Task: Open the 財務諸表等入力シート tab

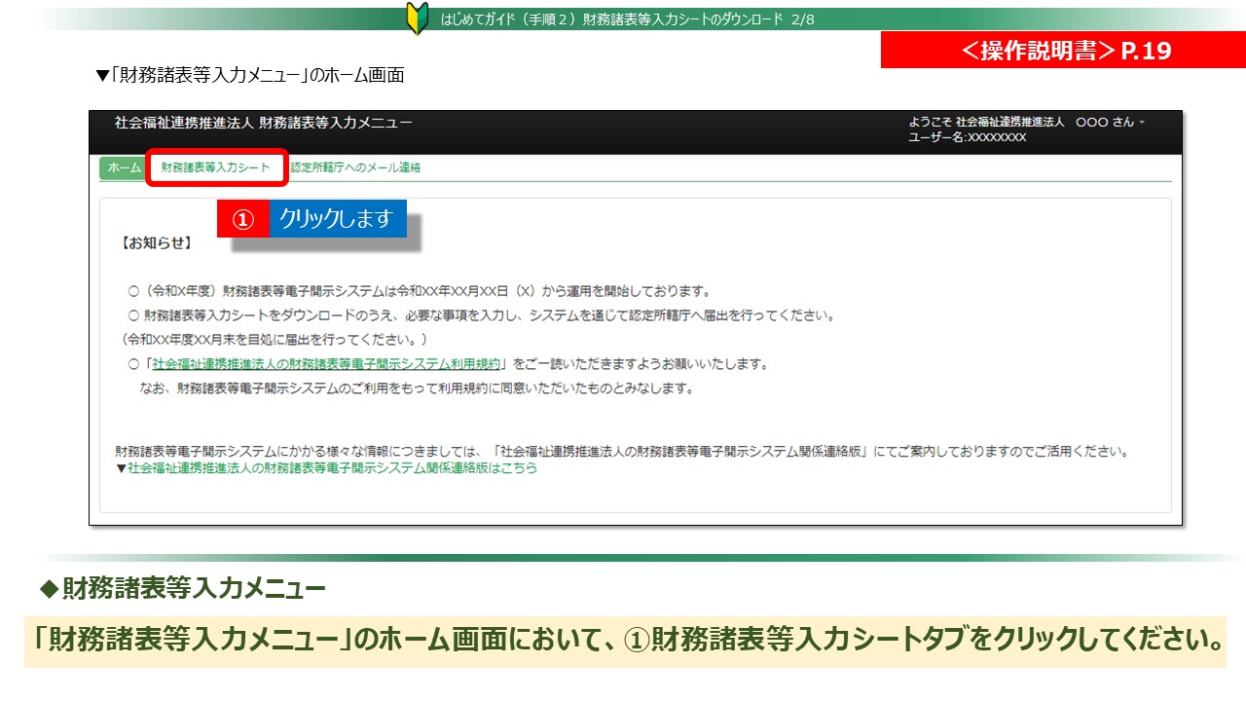Action: [x=216, y=168]
